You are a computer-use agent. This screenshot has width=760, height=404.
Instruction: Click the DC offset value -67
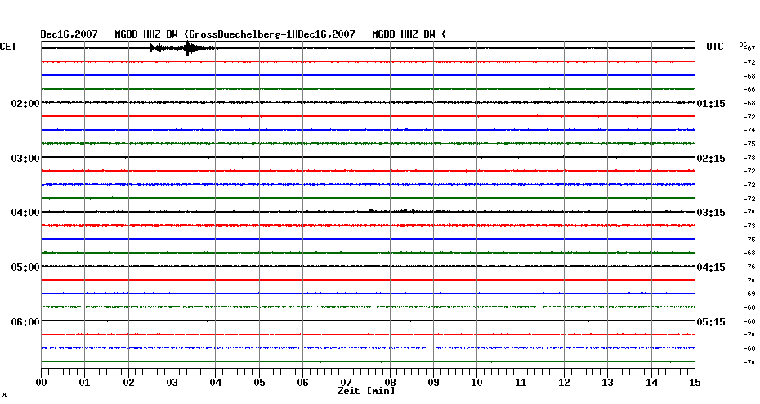point(749,48)
